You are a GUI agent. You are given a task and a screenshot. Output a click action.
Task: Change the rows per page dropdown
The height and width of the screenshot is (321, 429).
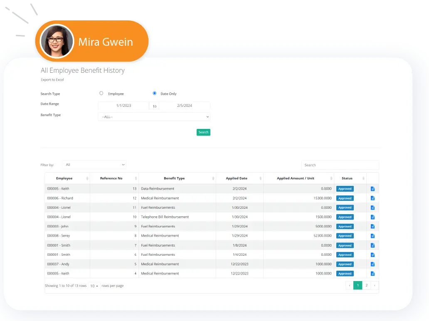coord(94,286)
